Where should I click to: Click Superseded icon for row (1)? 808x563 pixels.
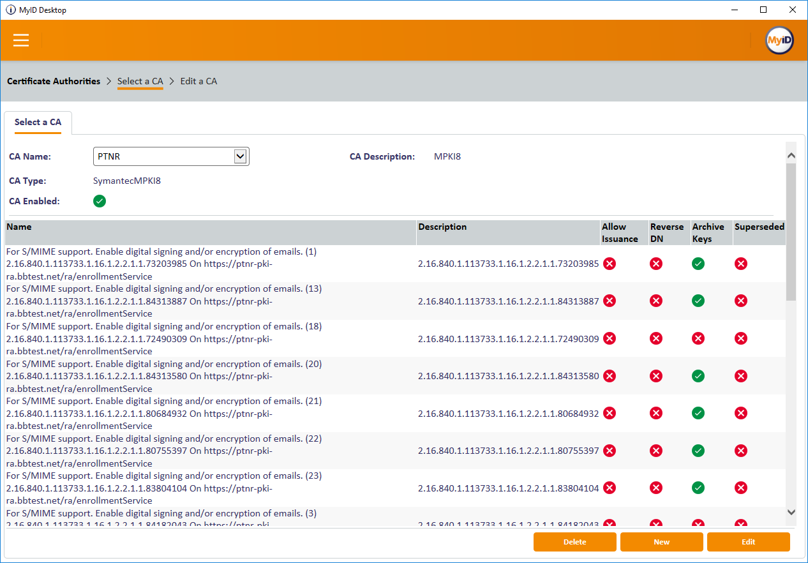pos(741,264)
